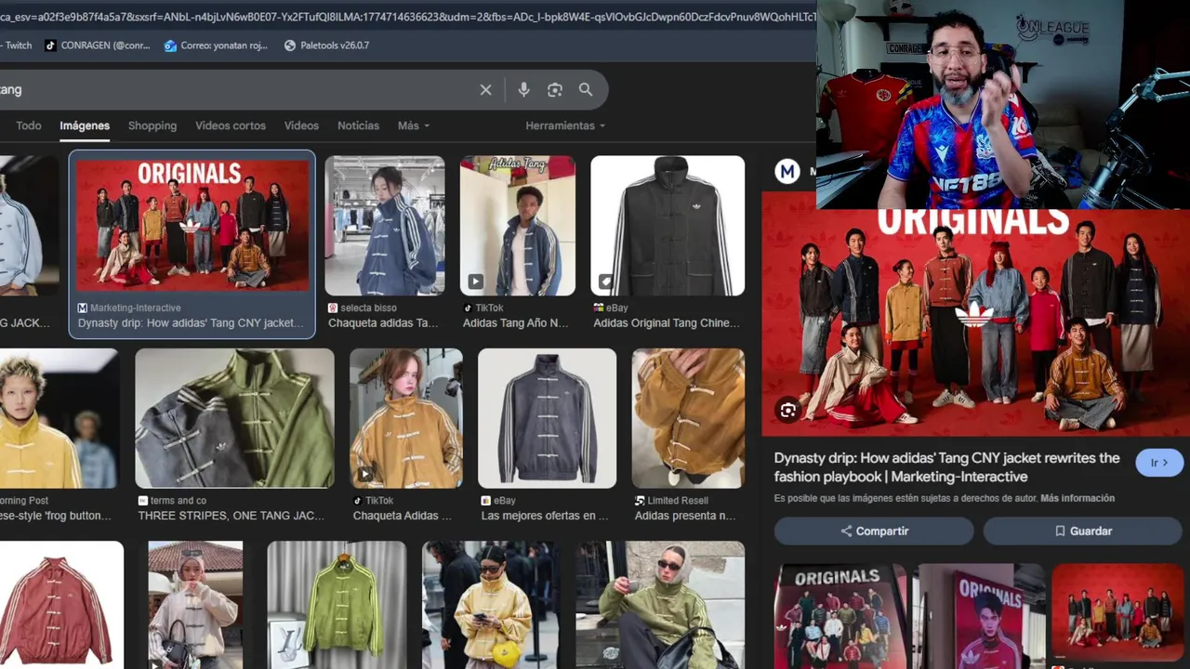The image size is (1190, 669).
Task: Expand Herramientas dropdown
Action: 565,125
